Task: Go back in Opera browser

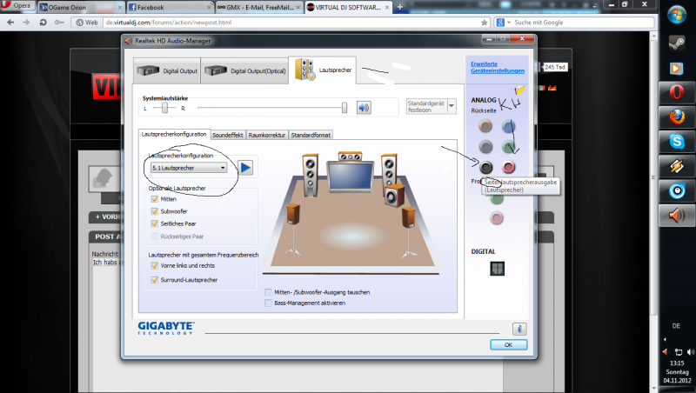Action: coord(10,23)
